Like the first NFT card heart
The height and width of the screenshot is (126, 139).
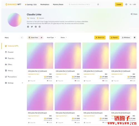(x=48, y=81)
